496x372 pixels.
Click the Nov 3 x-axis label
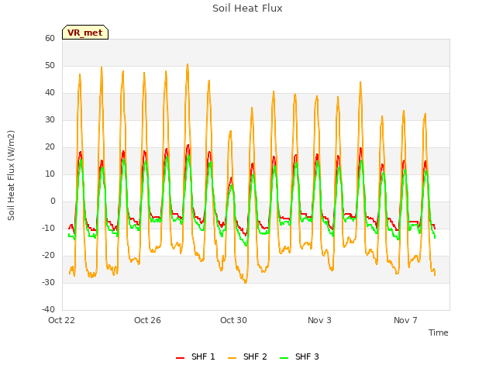coord(319,320)
